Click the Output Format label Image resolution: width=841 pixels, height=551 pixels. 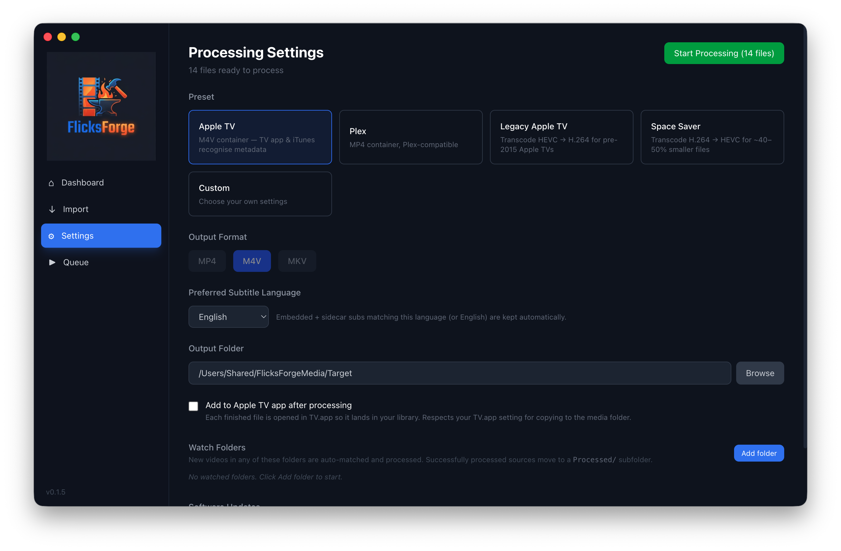tap(218, 237)
